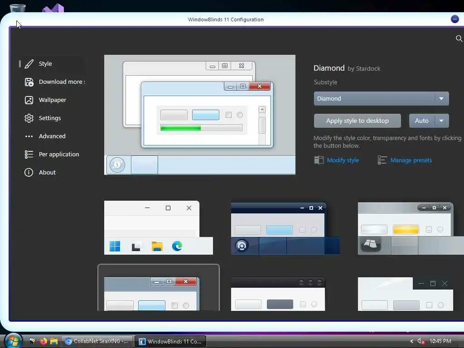
Task: Click the first quick launch icon
Action: click(32, 341)
